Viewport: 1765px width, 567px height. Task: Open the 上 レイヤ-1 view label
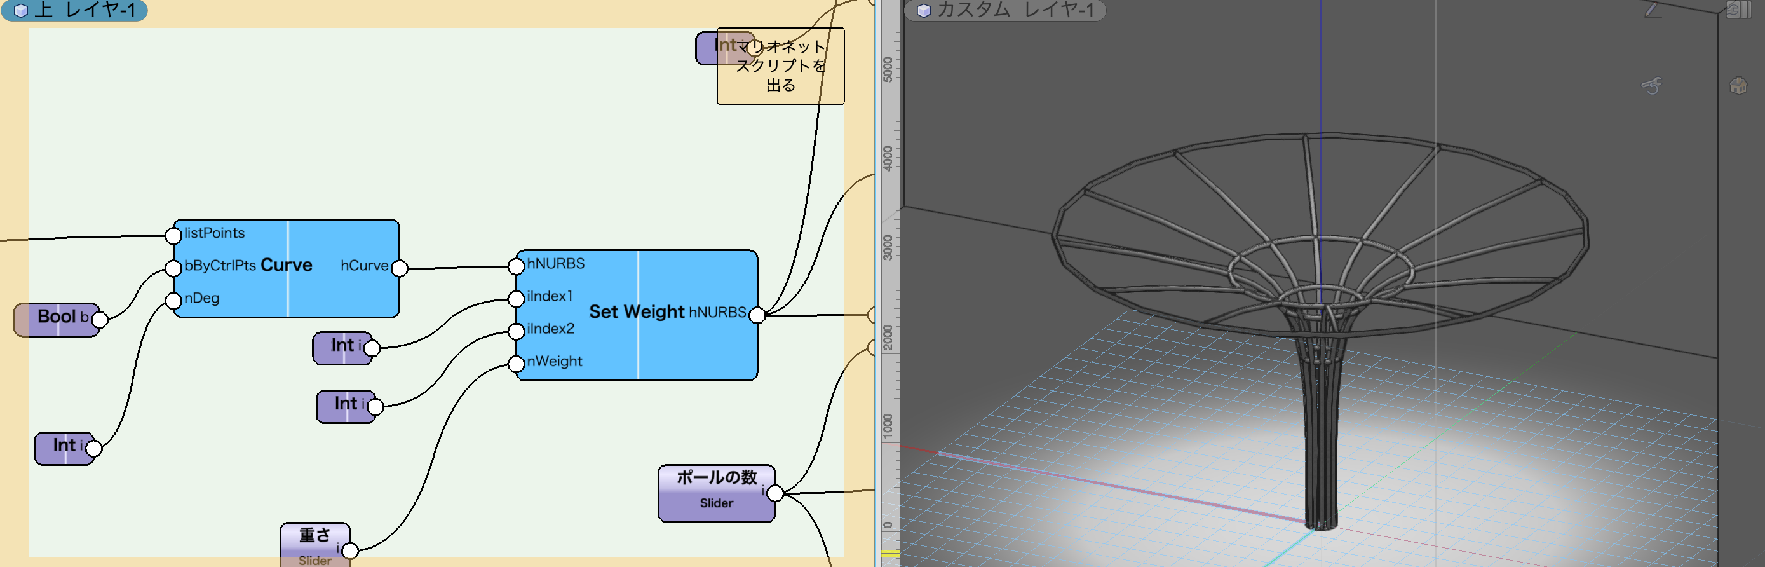[x=74, y=10]
